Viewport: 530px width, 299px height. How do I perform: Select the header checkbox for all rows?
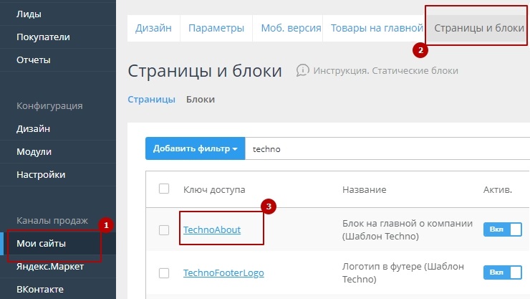coord(164,189)
